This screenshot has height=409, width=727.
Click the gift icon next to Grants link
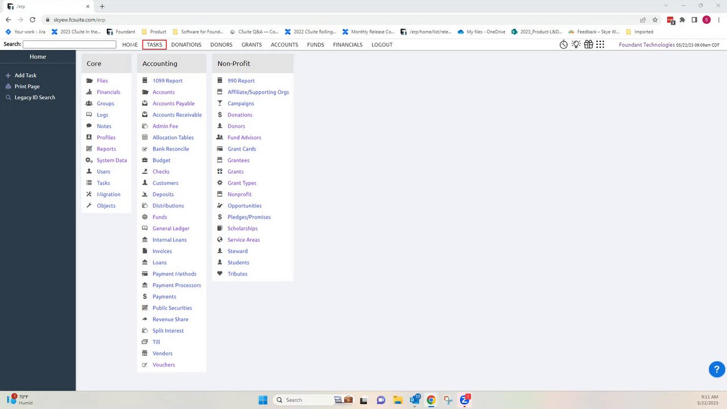[x=220, y=172]
